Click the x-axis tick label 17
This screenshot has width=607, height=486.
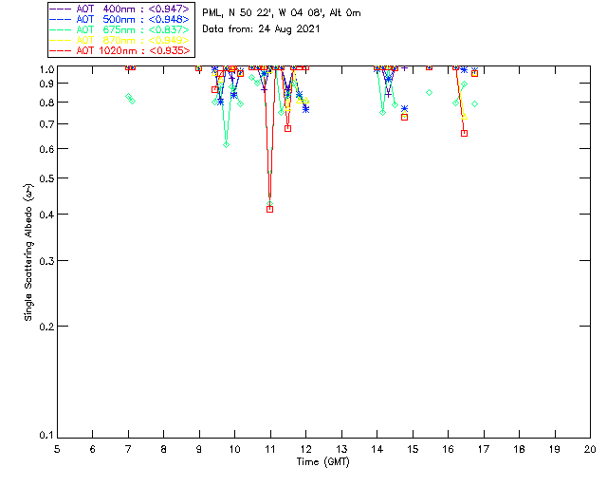(x=484, y=449)
